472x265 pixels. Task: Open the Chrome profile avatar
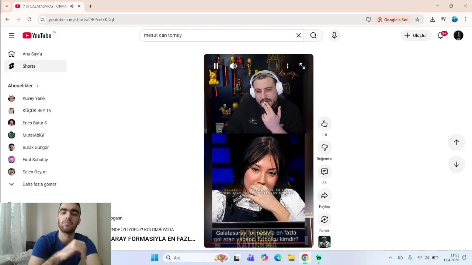click(455, 20)
